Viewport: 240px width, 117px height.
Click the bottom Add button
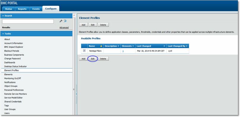pos(83,59)
